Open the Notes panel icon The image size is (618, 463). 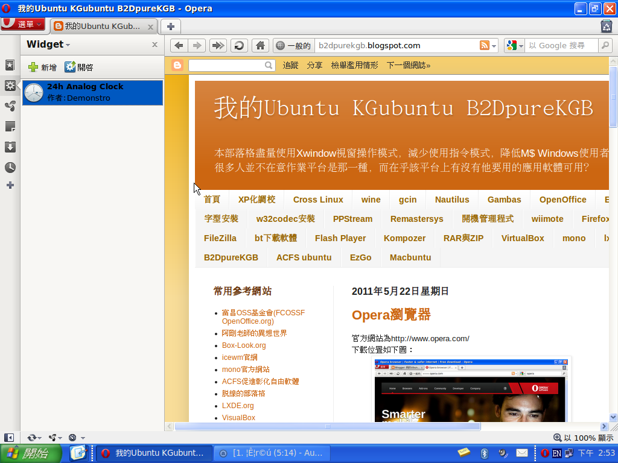pos(10,127)
